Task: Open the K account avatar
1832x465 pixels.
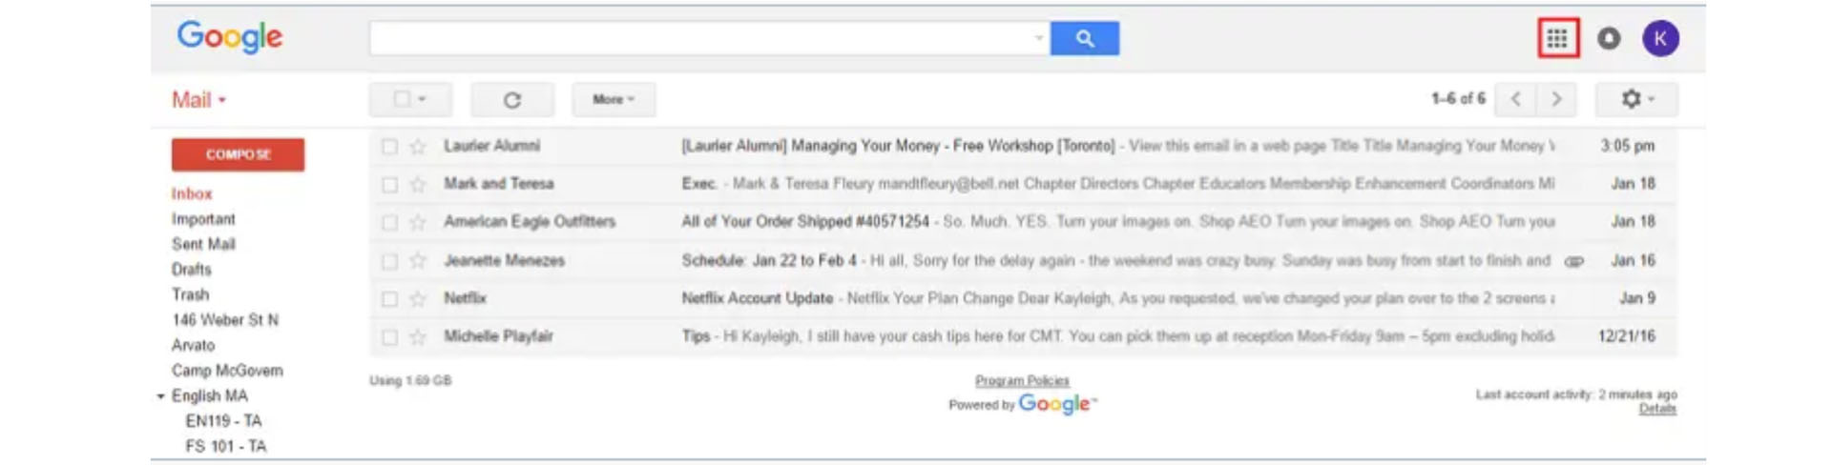Action: coord(1660,38)
